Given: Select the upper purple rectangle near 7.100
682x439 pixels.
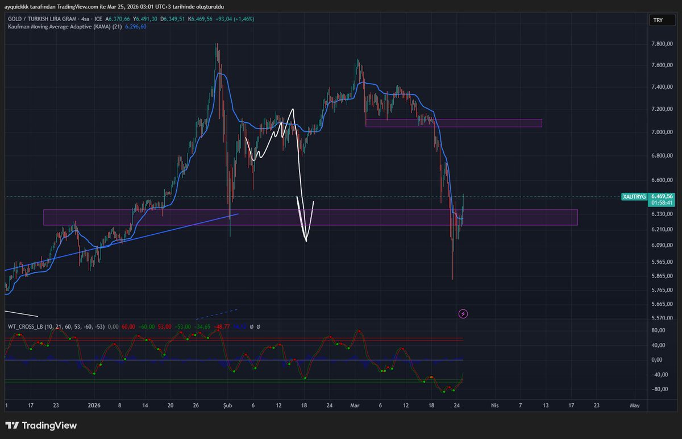Looking at the screenshot, I should point(454,123).
